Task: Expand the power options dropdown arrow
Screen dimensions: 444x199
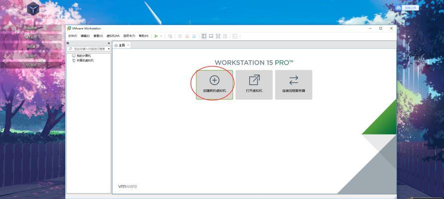Action: (x=161, y=36)
